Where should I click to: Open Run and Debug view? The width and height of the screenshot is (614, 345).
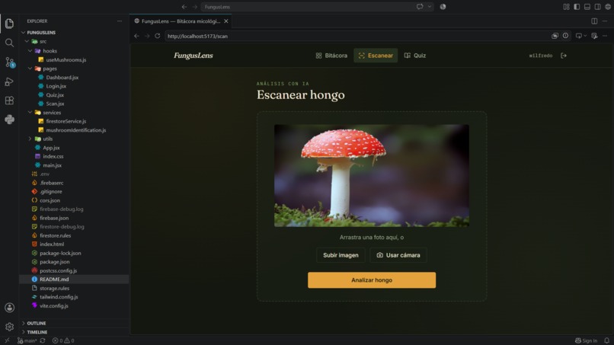pyautogui.click(x=9, y=81)
